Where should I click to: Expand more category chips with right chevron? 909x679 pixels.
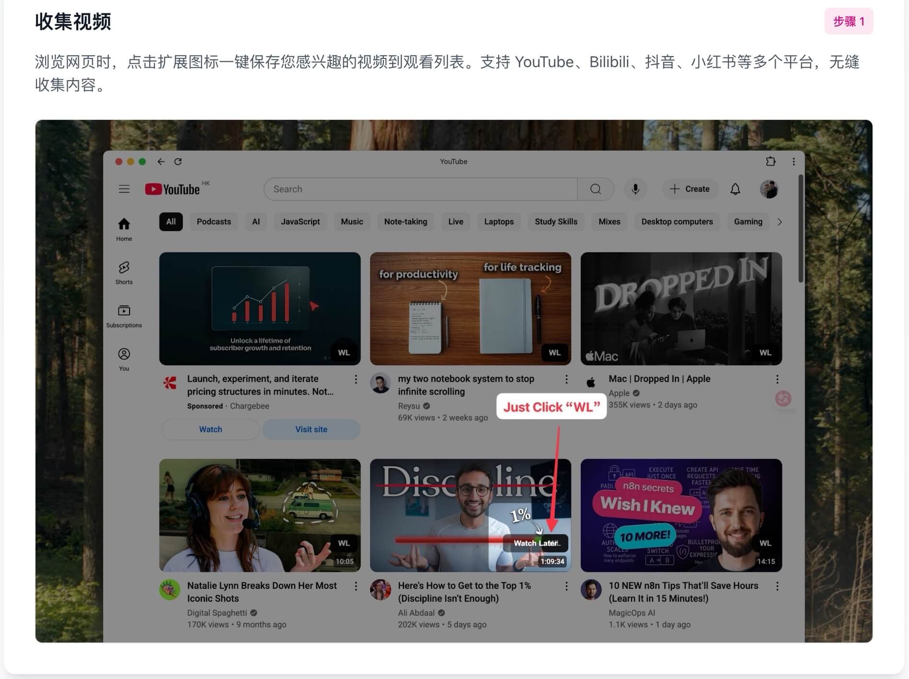779,222
